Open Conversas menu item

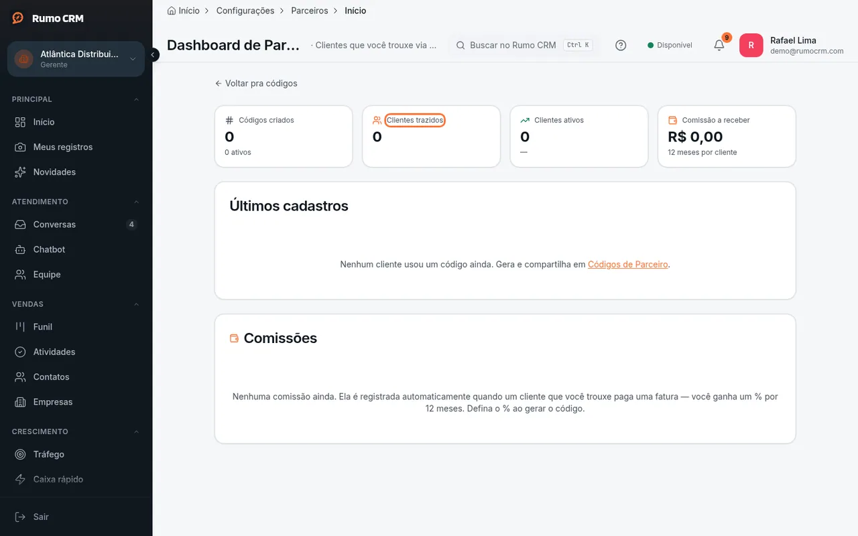[76, 224]
